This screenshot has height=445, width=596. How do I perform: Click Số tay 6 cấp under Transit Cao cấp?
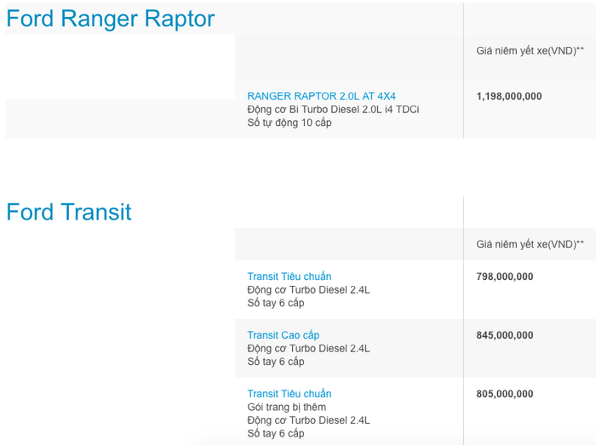click(x=275, y=362)
